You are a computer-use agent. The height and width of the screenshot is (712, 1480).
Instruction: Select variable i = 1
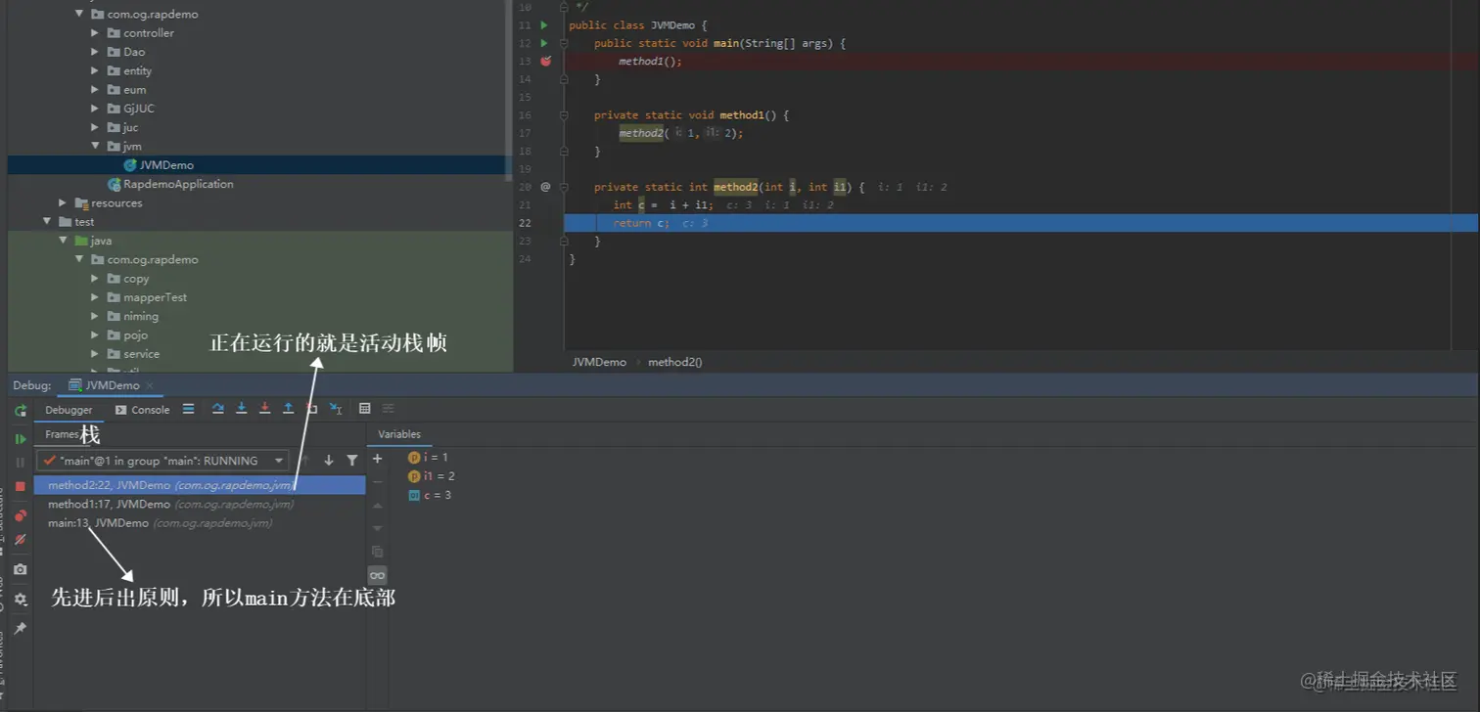tap(428, 457)
